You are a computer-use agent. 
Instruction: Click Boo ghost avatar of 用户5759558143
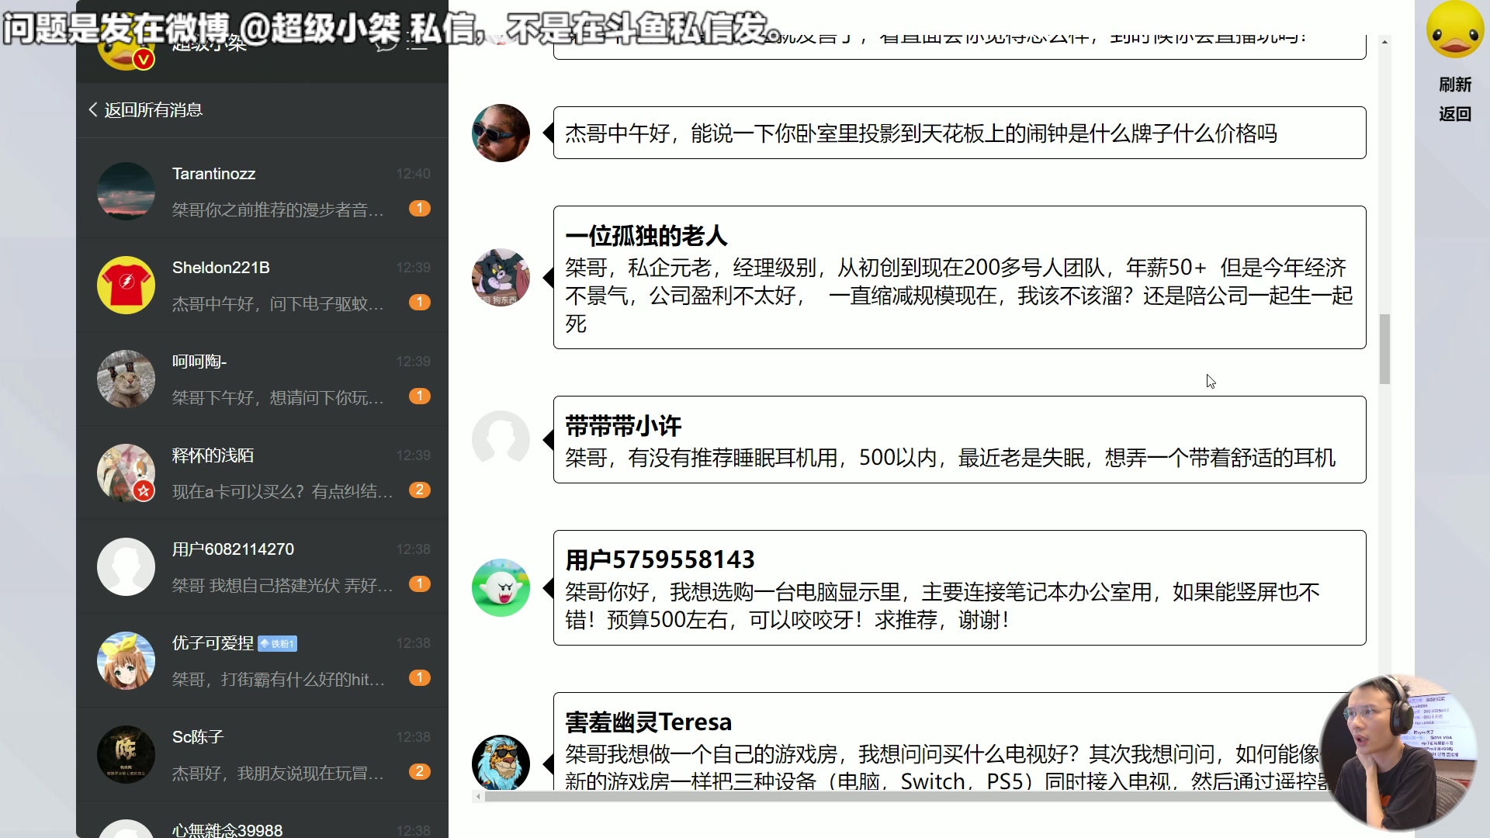[x=501, y=587]
